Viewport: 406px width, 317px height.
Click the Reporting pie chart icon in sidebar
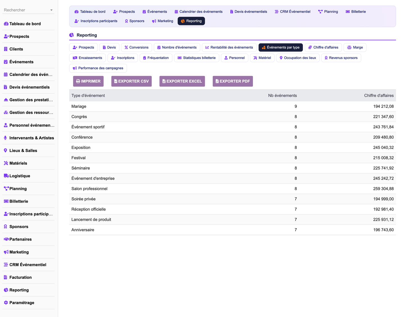tap(6, 290)
